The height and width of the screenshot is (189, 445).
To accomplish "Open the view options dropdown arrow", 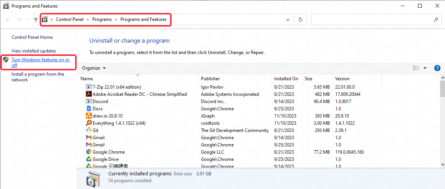I will click(x=425, y=68).
